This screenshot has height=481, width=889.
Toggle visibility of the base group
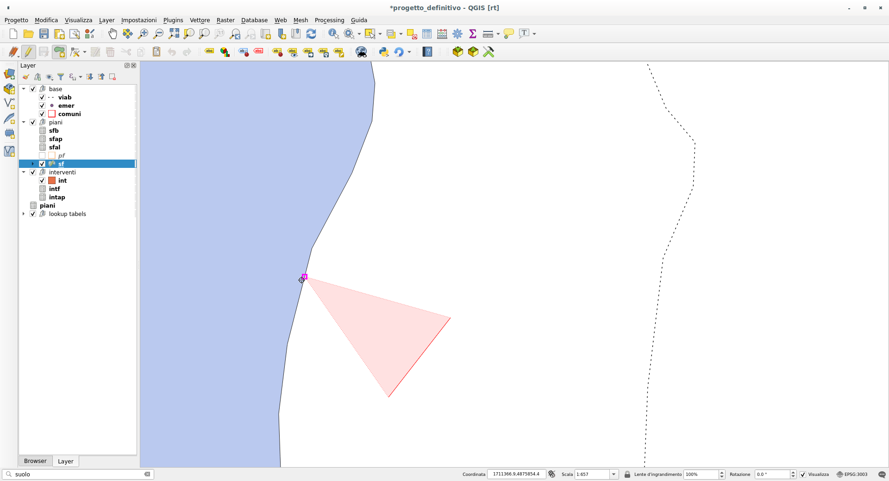coord(33,89)
